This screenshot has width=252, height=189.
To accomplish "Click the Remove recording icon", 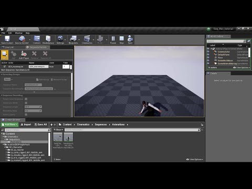I will (35, 54).
